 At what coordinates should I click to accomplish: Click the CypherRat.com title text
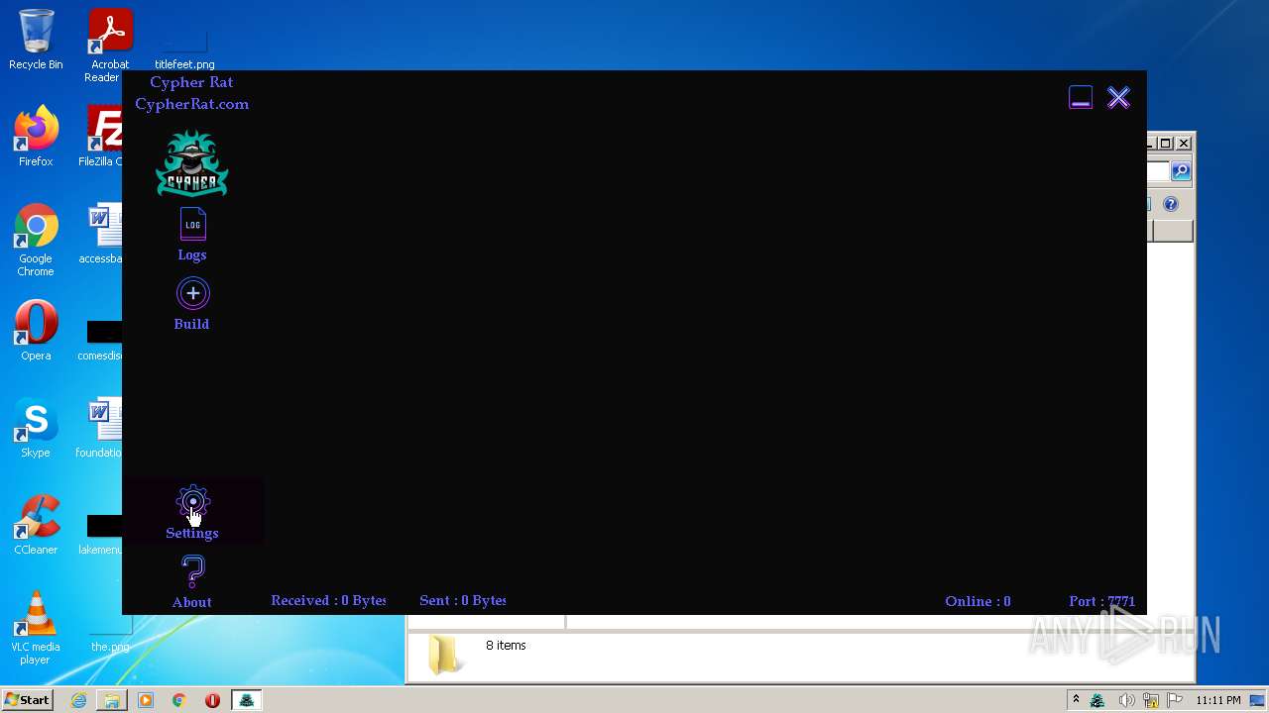point(192,104)
